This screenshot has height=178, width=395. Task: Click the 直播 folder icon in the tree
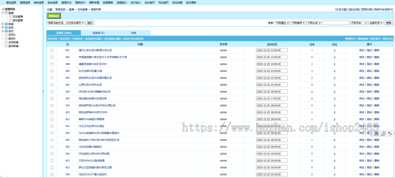[x=6, y=13]
